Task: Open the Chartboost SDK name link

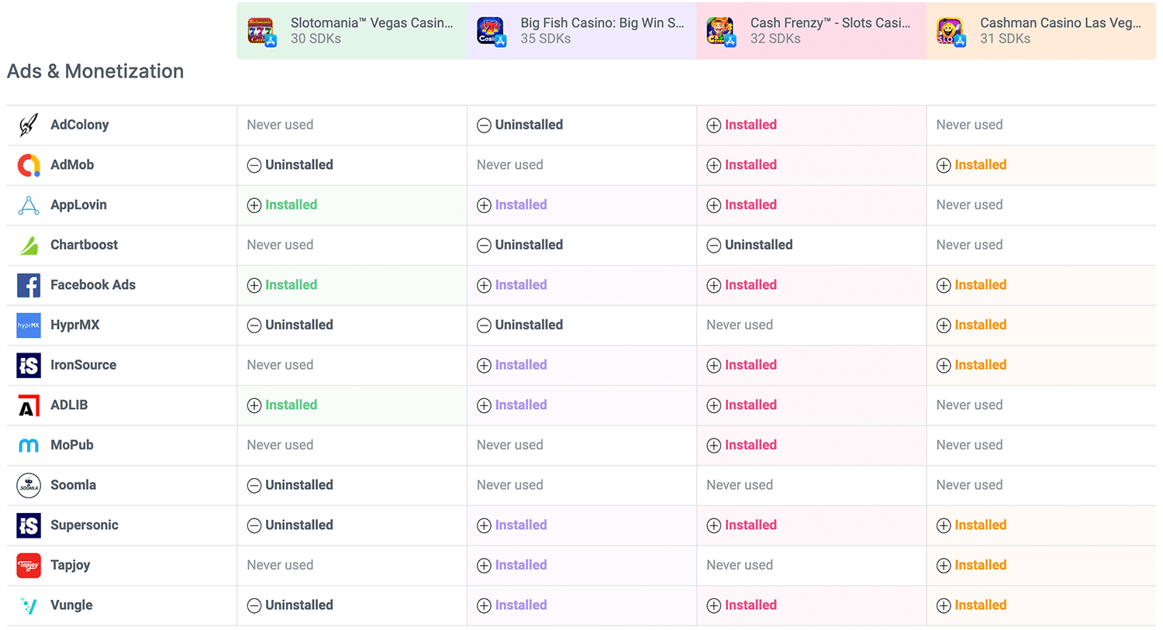Action: click(85, 245)
